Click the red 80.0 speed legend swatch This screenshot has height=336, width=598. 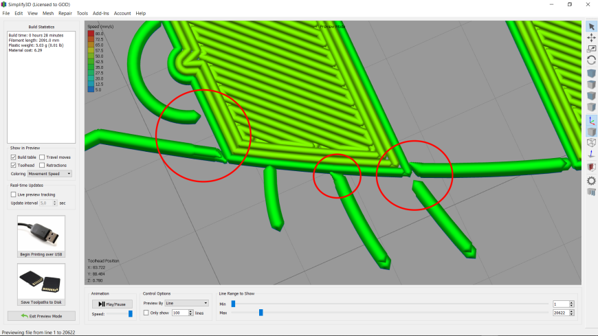tap(91, 34)
